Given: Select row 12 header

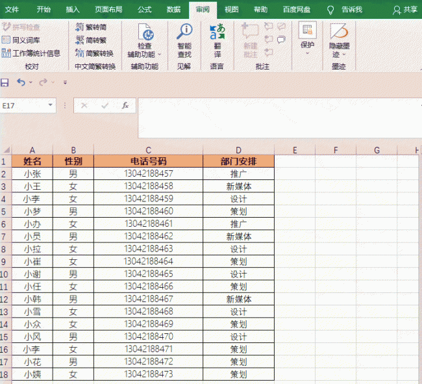Looking at the screenshot, I should coord(5,299).
